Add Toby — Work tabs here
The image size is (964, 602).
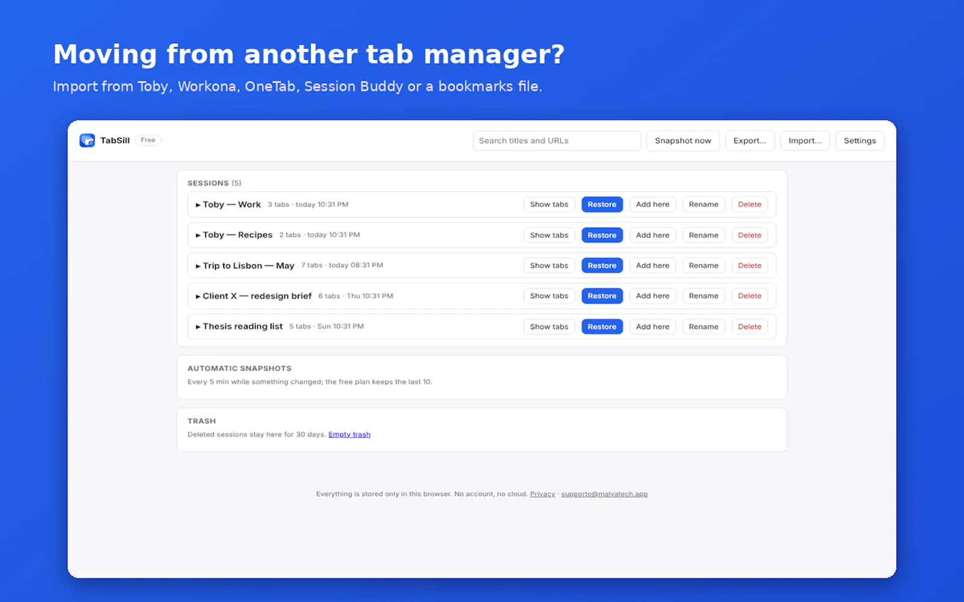[653, 205]
